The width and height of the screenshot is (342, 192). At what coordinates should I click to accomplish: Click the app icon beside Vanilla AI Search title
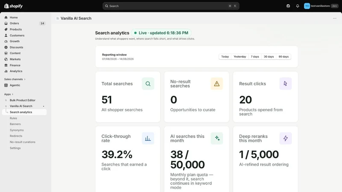58,18
